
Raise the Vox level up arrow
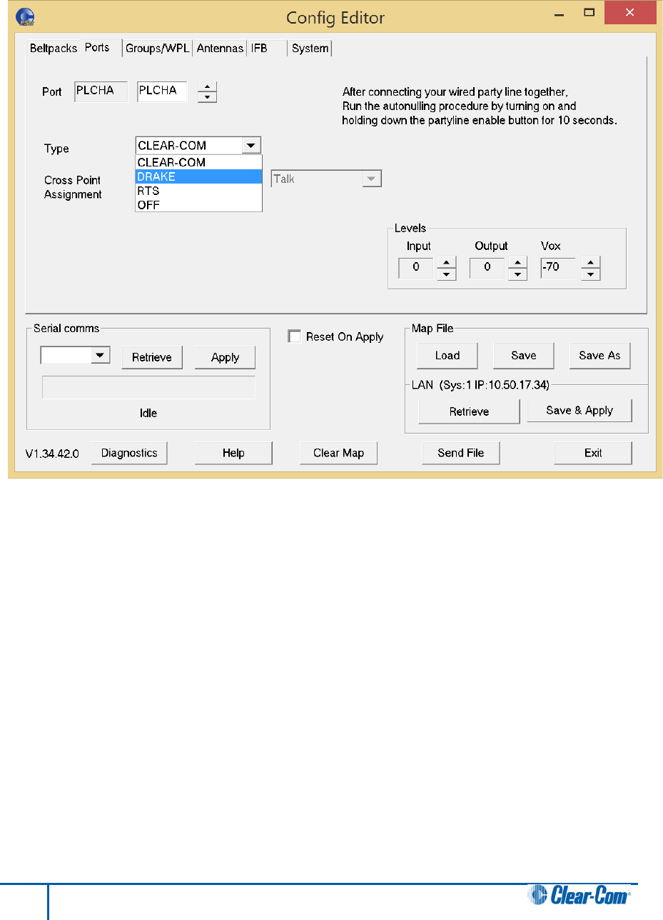[590, 264]
